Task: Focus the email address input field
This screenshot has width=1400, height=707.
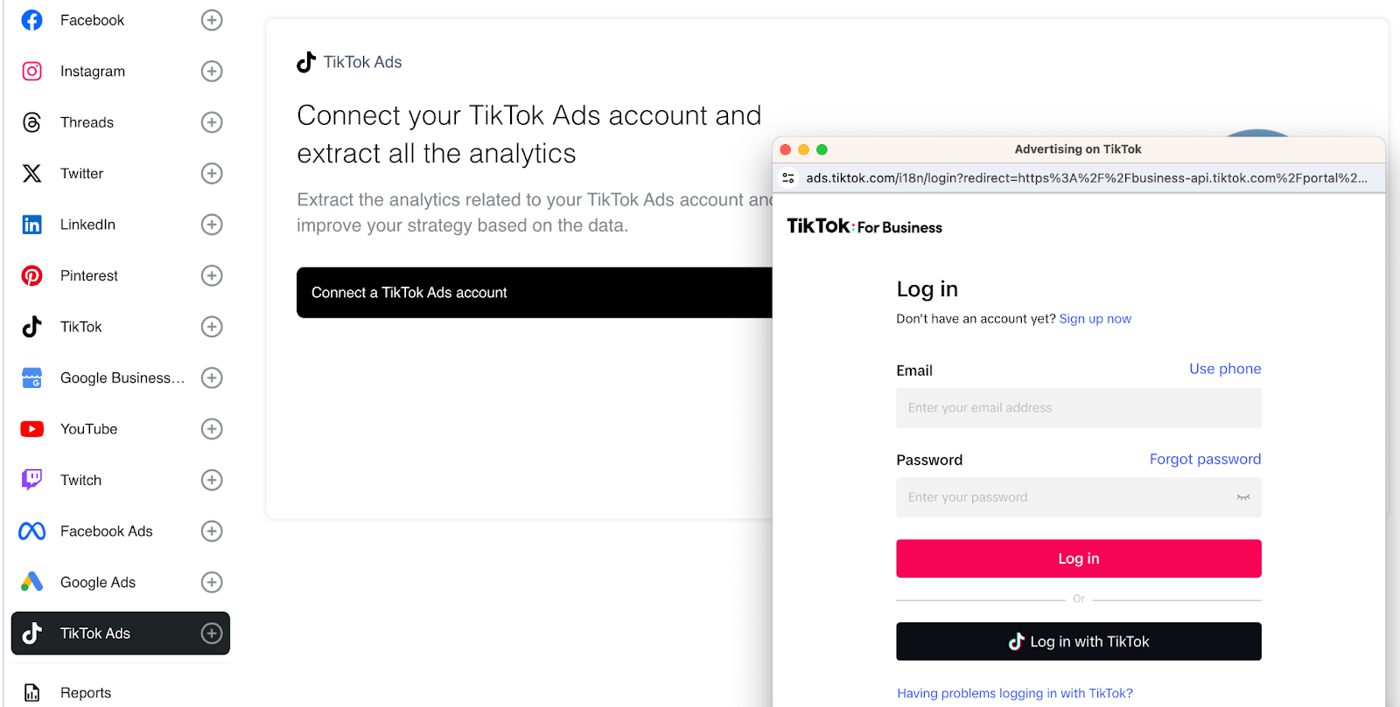Action: [1078, 408]
